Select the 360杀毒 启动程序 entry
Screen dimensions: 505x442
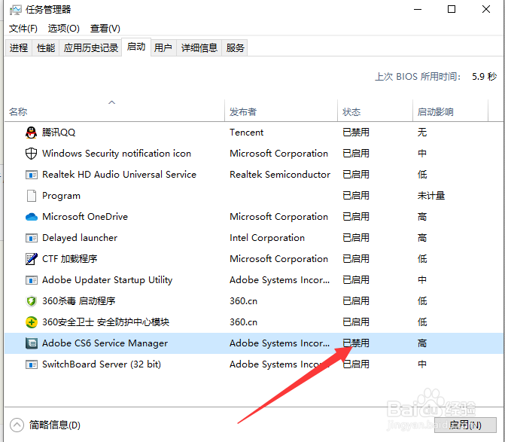point(78,301)
